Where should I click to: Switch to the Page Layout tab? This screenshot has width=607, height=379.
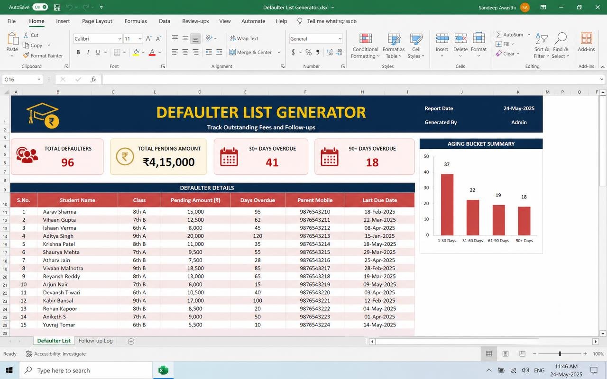[97, 21]
